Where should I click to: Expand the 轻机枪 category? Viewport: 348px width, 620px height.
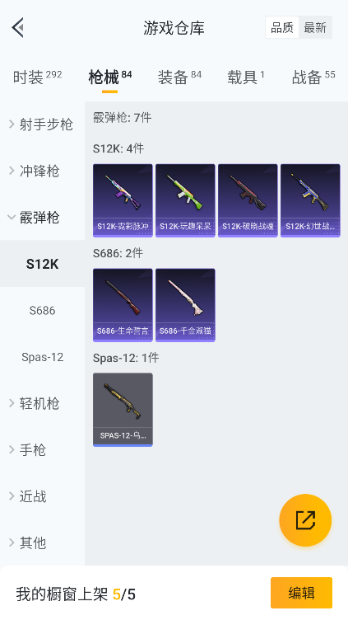click(x=42, y=403)
